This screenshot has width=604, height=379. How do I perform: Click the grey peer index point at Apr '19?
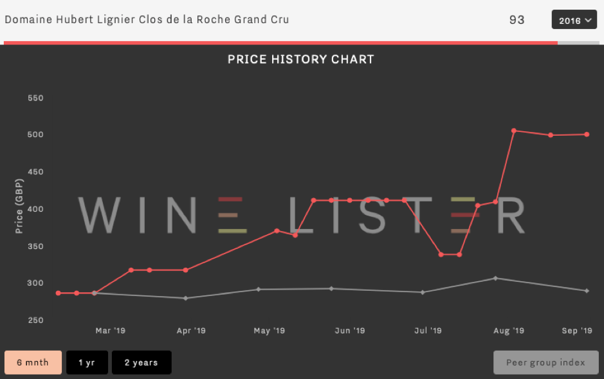(186, 298)
